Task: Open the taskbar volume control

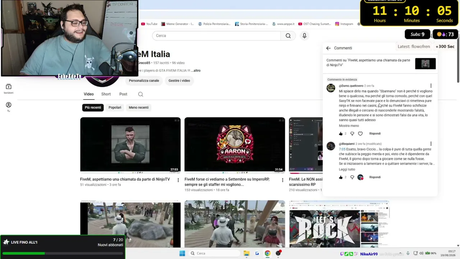Action: [421, 253]
